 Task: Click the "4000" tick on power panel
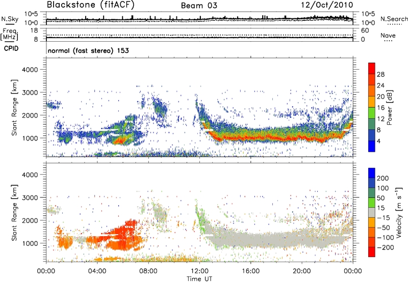(30, 70)
